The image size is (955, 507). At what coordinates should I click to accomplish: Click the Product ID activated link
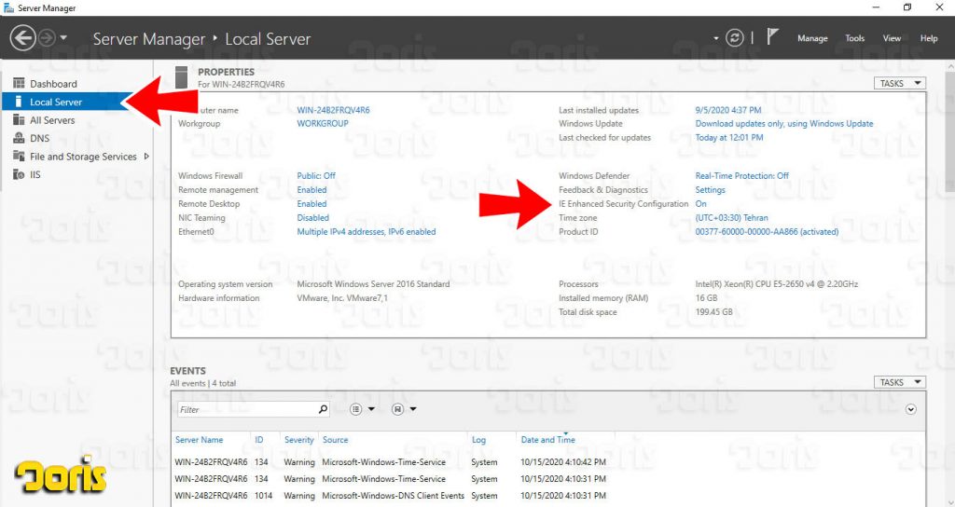(x=767, y=232)
